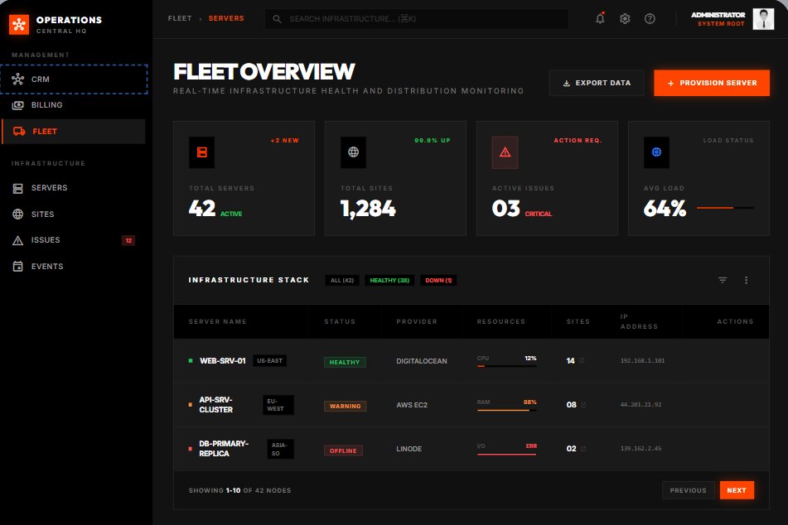Click the administrator avatar thumbnail
788x525 pixels.
[x=763, y=19]
